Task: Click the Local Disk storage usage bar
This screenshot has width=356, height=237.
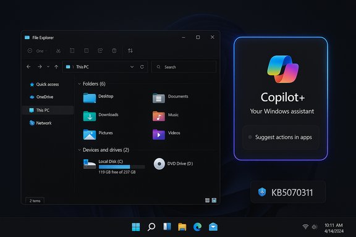Action: point(122,167)
